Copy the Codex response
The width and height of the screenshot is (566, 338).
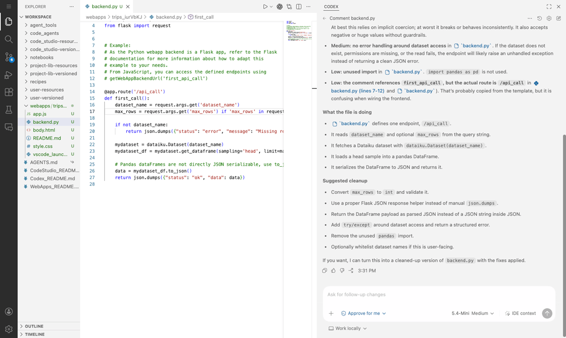point(324,271)
